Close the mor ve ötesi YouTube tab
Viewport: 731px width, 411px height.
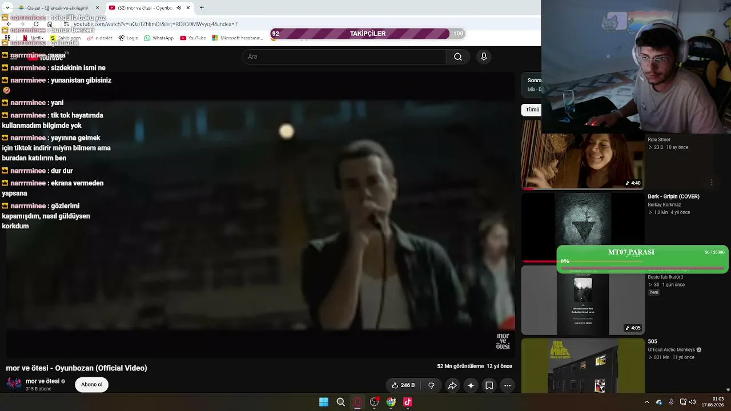(x=188, y=8)
